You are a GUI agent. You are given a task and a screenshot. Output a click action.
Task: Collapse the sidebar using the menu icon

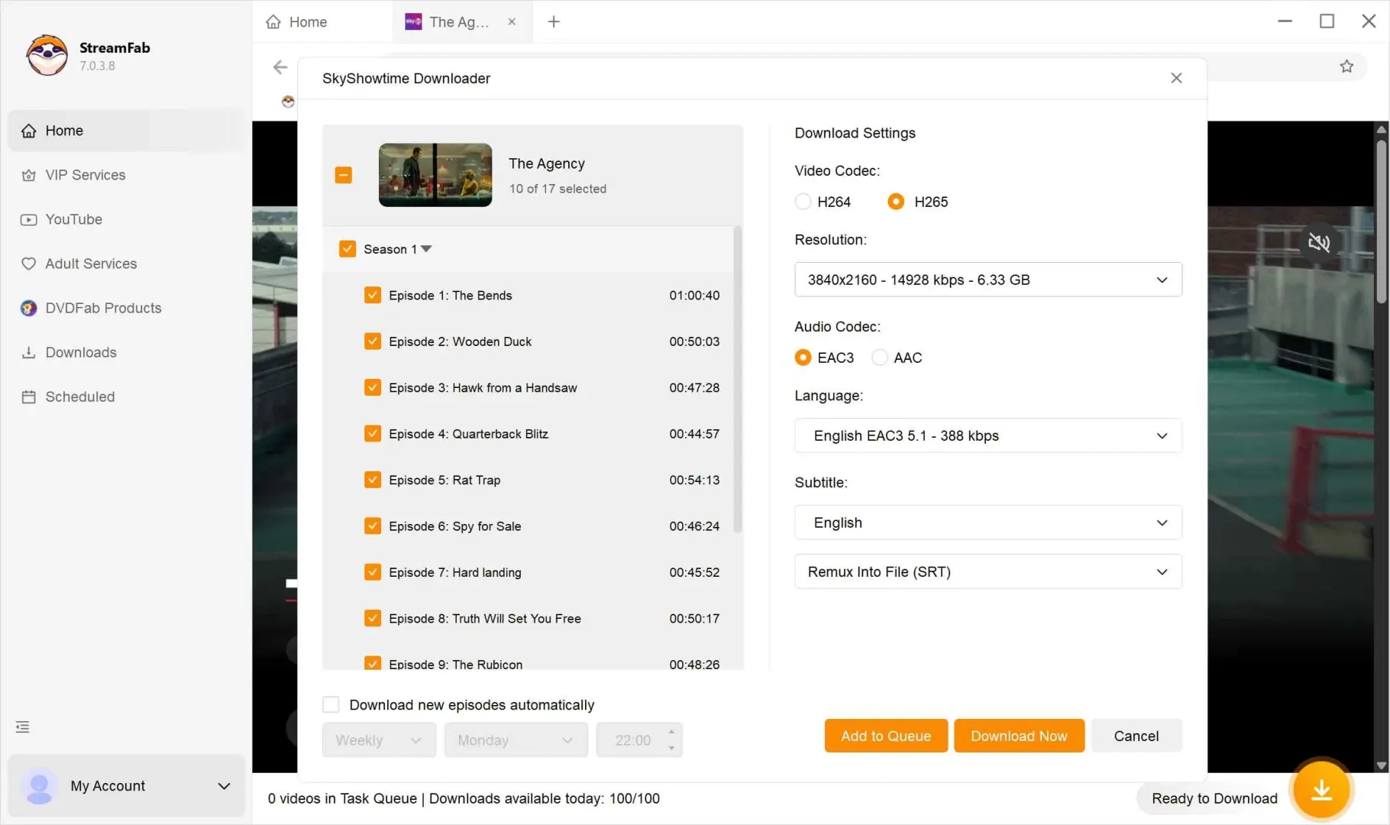click(23, 726)
